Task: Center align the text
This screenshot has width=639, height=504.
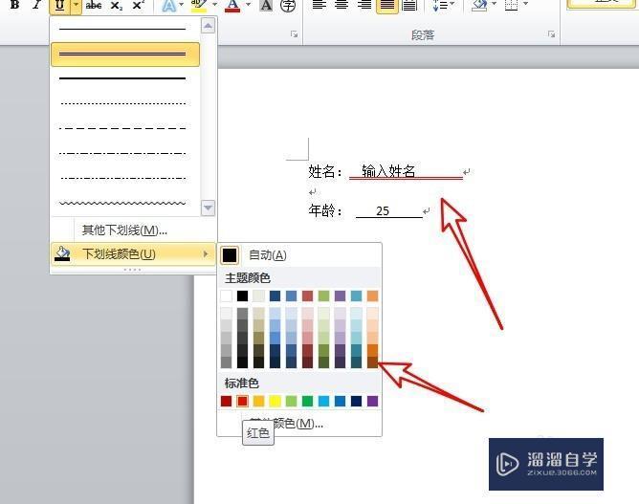Action: coord(342,6)
